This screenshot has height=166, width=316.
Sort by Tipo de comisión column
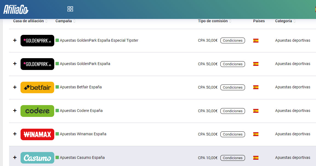coord(230,21)
